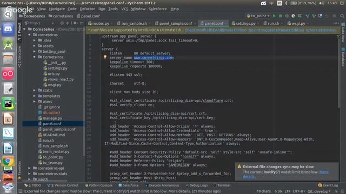The height and width of the screenshot is (194, 346).
Task: Open Search Everywhere magnifier icon
Action: tap(342, 16)
